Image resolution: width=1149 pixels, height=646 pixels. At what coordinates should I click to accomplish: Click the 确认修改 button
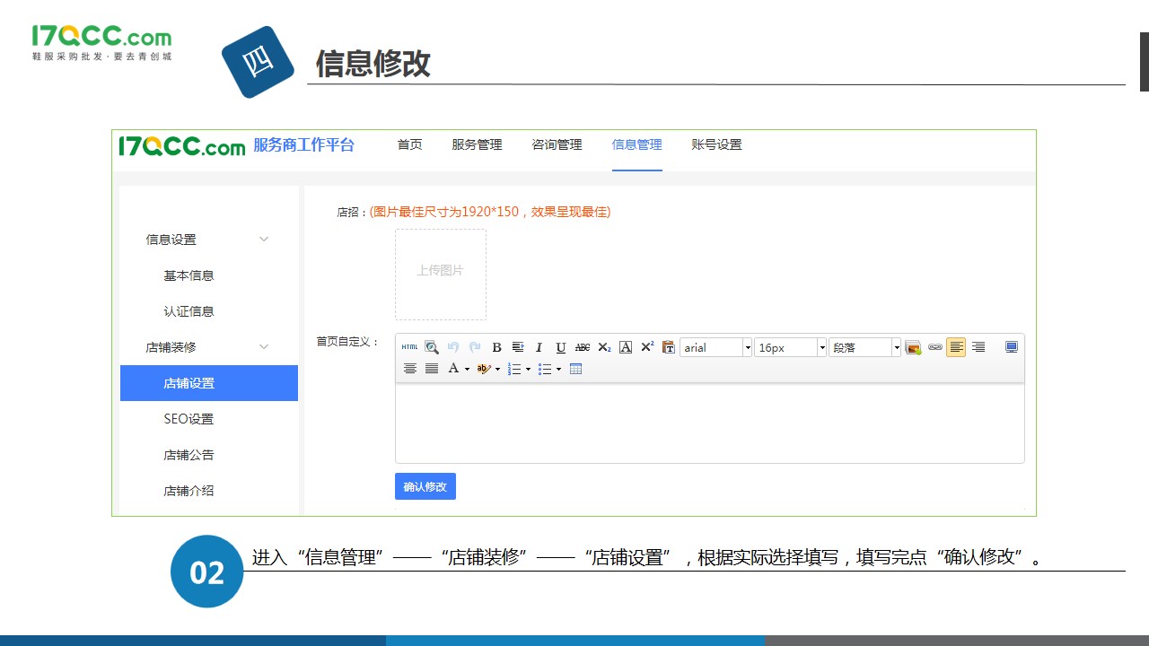(425, 486)
